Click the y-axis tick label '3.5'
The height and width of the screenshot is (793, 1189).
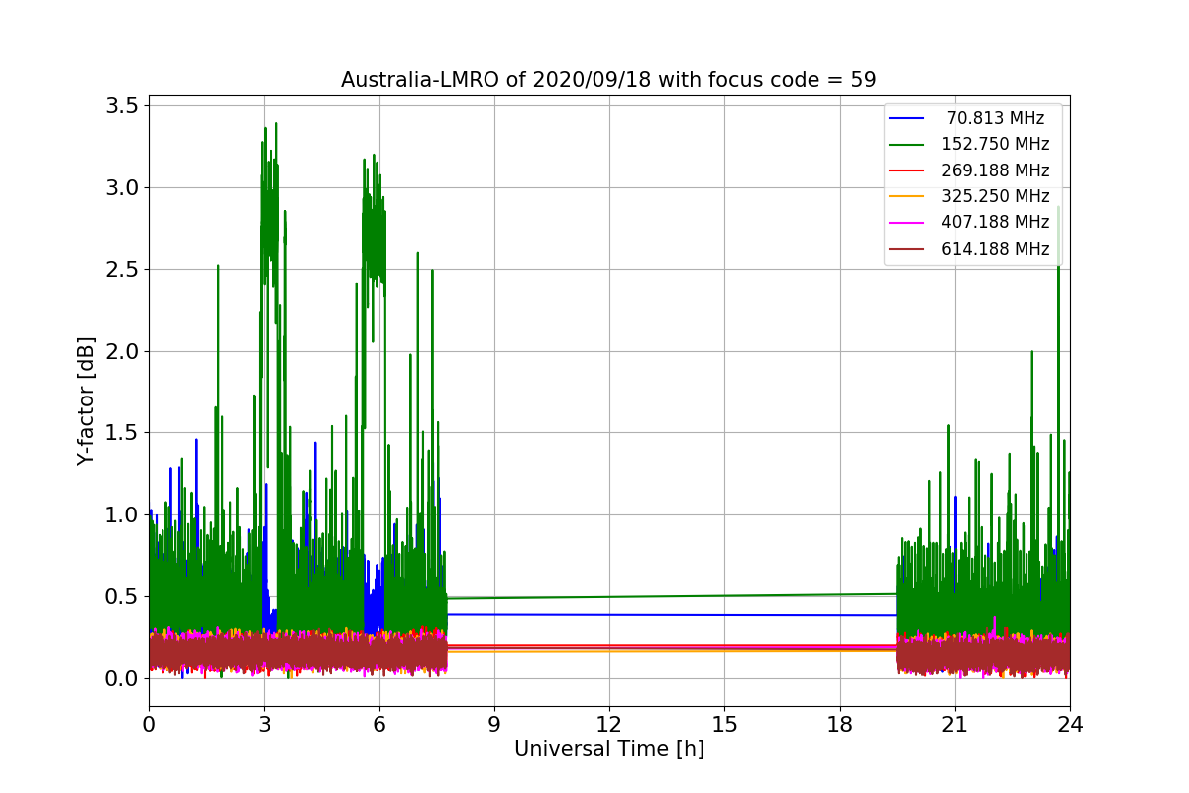[x=123, y=106]
